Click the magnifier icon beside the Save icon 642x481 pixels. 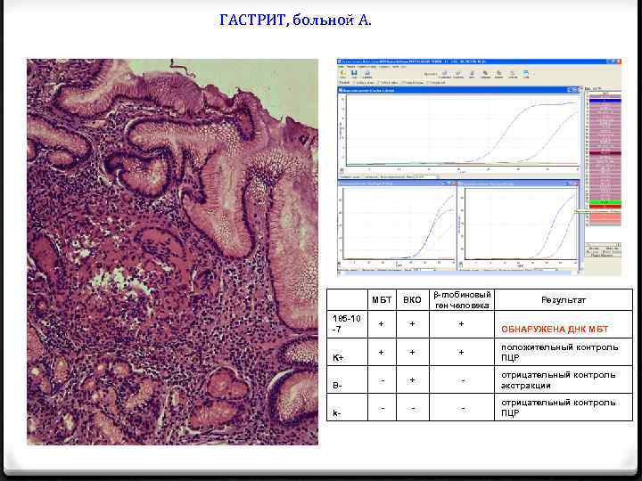(x=367, y=72)
